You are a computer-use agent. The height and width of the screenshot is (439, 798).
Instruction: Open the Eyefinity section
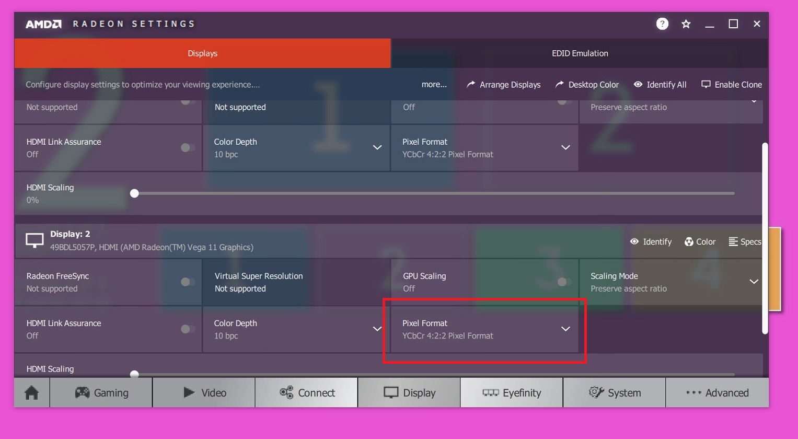pyautogui.click(x=512, y=392)
